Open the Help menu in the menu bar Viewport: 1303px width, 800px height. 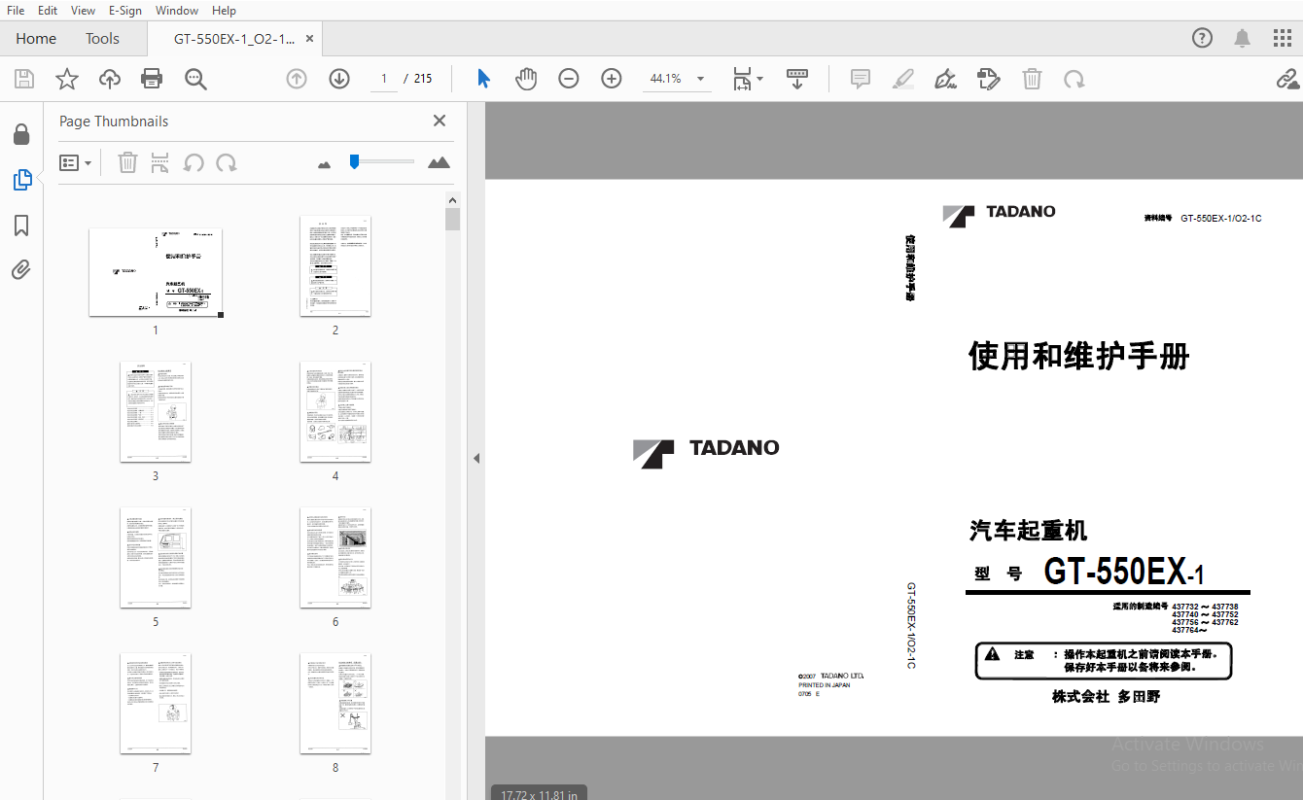pos(224,10)
